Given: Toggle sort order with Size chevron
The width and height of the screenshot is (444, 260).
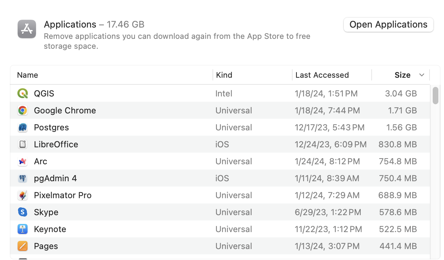Looking at the screenshot, I should (421, 75).
